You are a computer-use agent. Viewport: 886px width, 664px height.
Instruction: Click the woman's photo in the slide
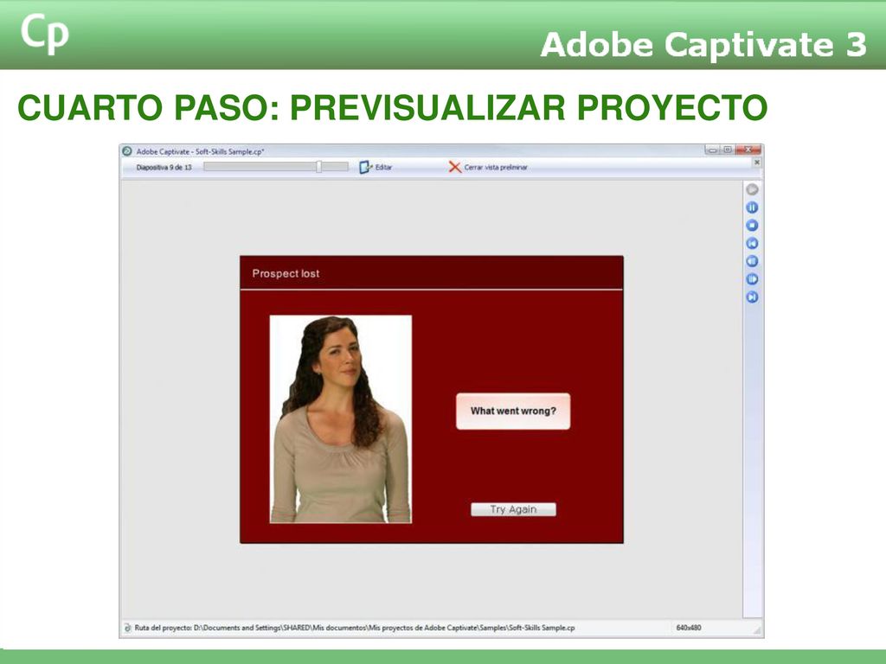(341, 419)
